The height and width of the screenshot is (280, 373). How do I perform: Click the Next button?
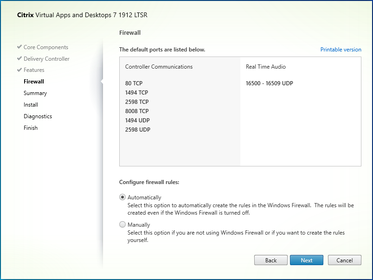click(306, 260)
